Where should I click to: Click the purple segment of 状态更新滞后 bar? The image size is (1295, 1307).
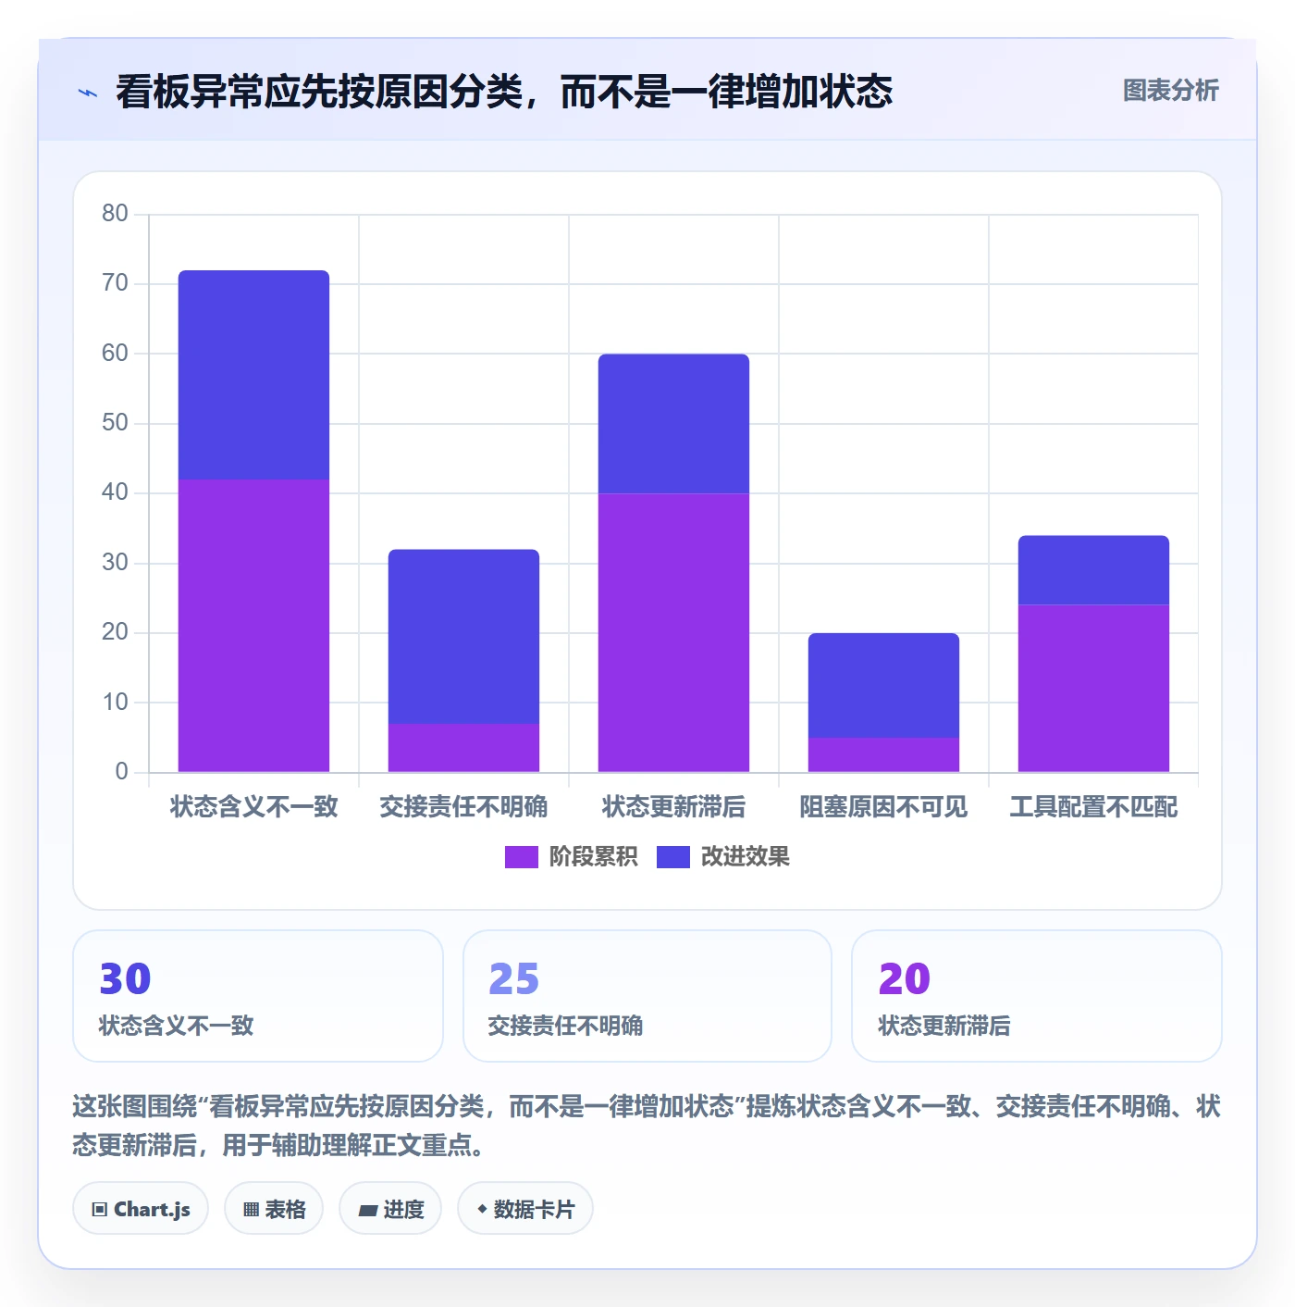pos(673,633)
